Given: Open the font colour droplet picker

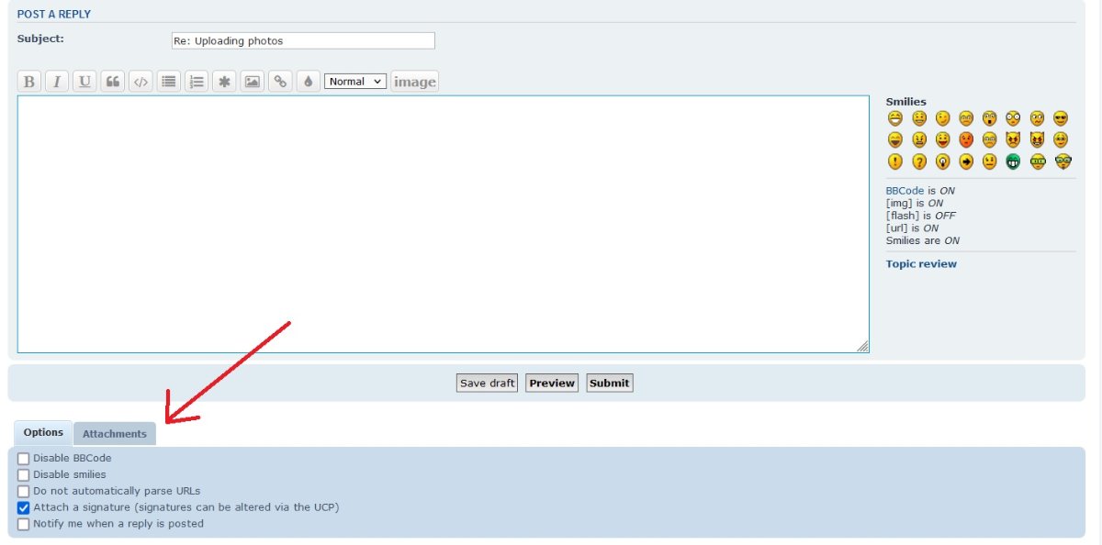Looking at the screenshot, I should (308, 82).
